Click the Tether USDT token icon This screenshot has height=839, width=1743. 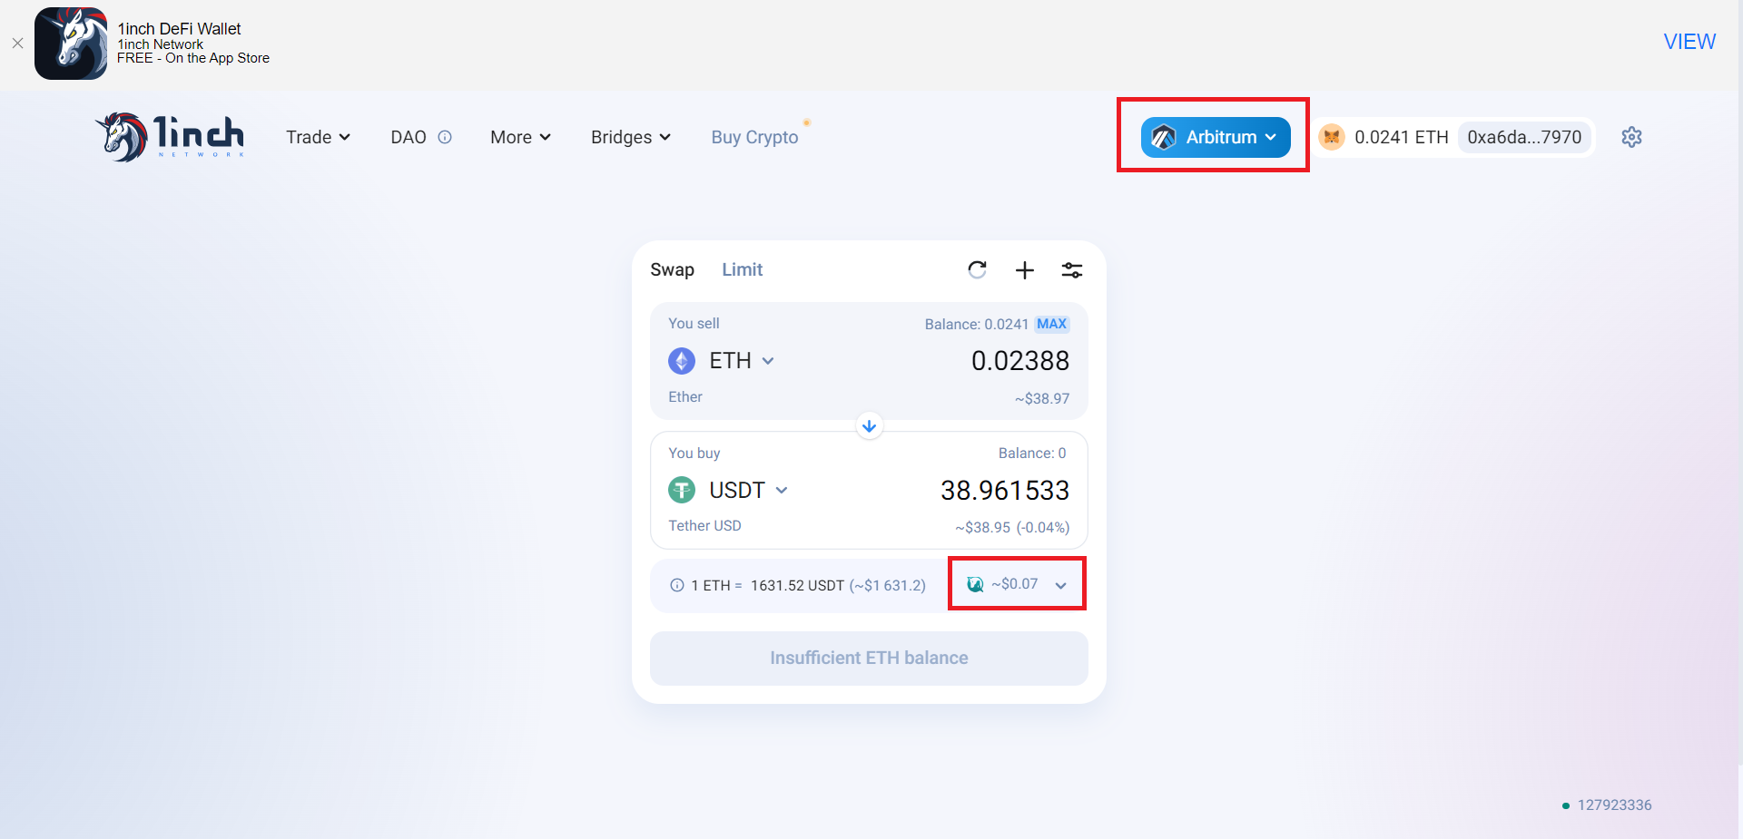682,490
